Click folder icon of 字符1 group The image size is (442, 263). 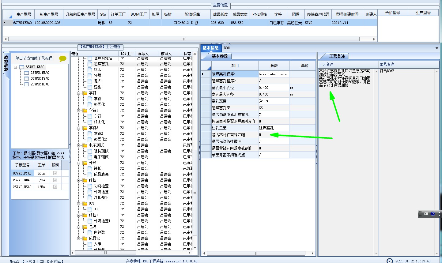tap(85, 111)
